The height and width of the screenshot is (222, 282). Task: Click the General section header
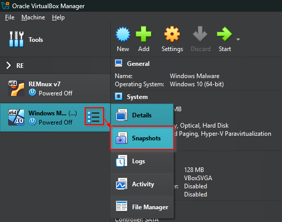[138, 64]
